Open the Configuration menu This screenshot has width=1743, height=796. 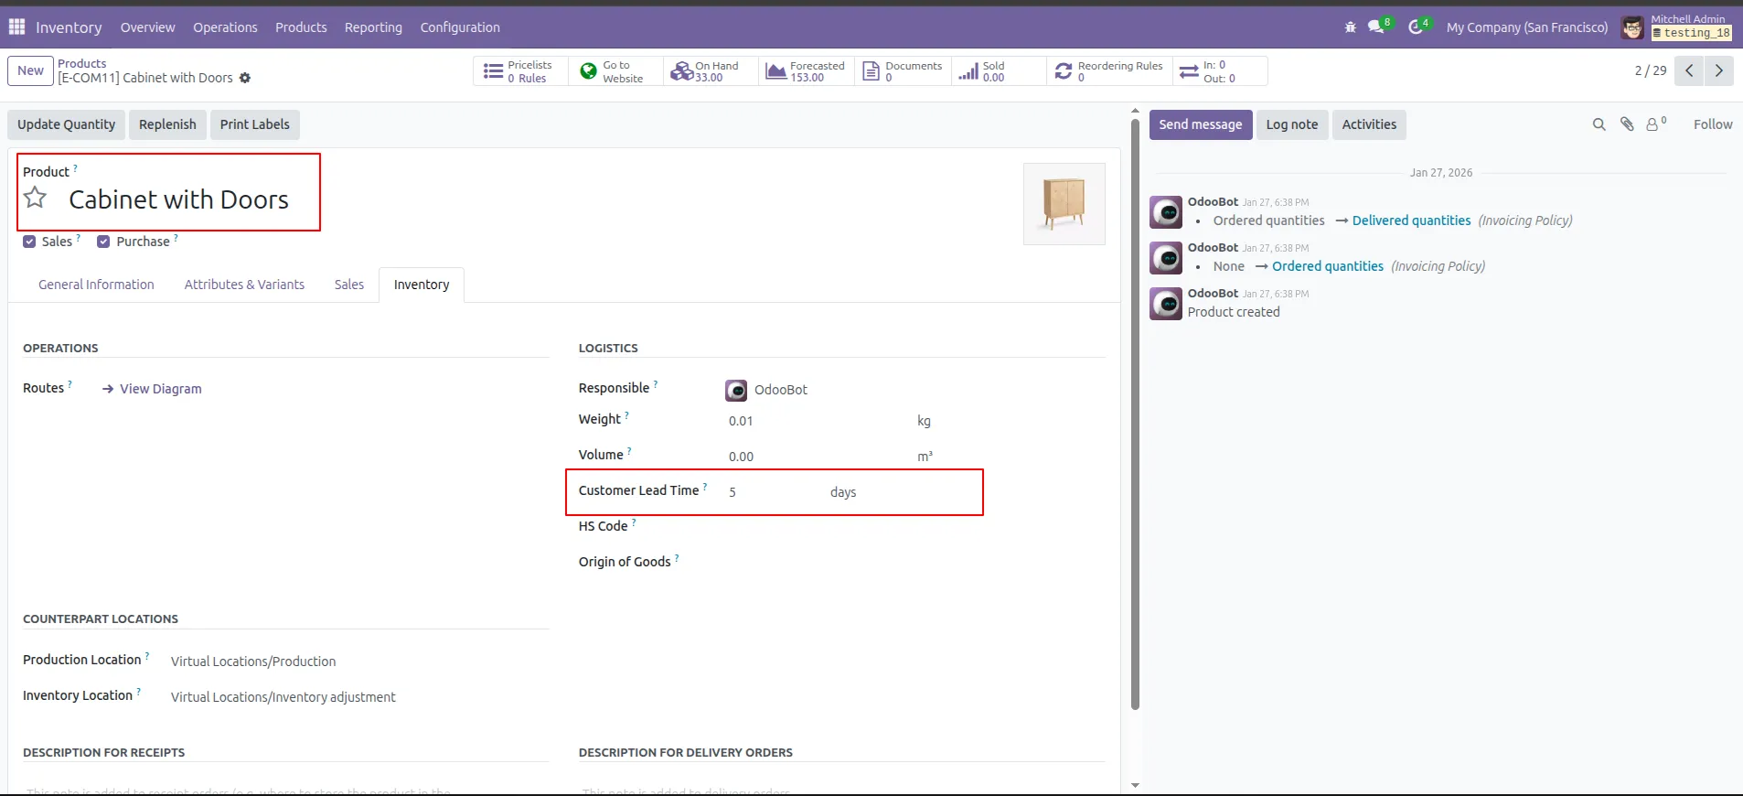point(460,27)
